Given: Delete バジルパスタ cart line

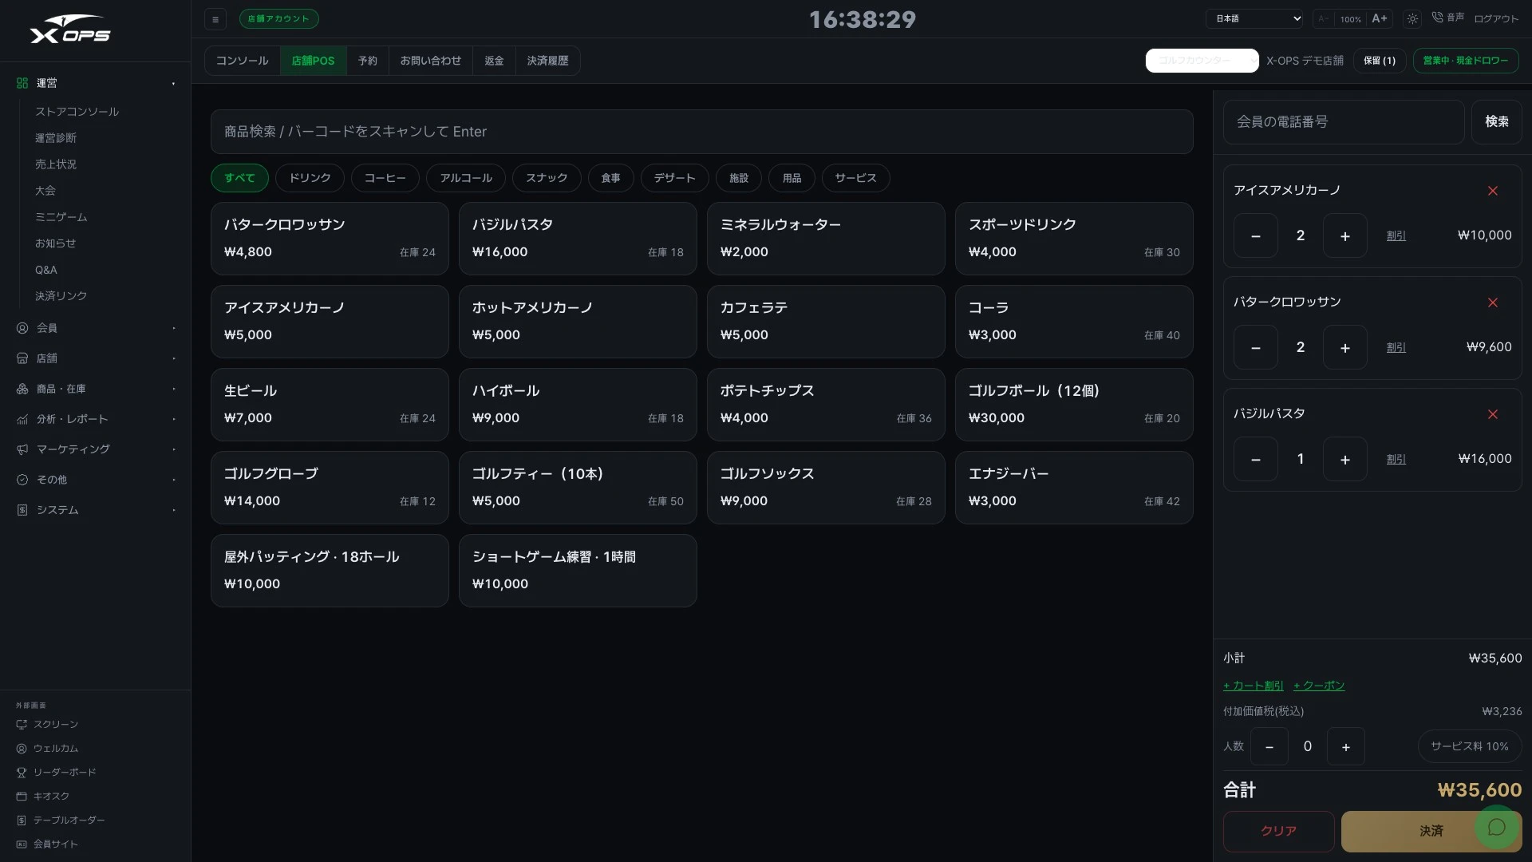Looking at the screenshot, I should [1492, 414].
